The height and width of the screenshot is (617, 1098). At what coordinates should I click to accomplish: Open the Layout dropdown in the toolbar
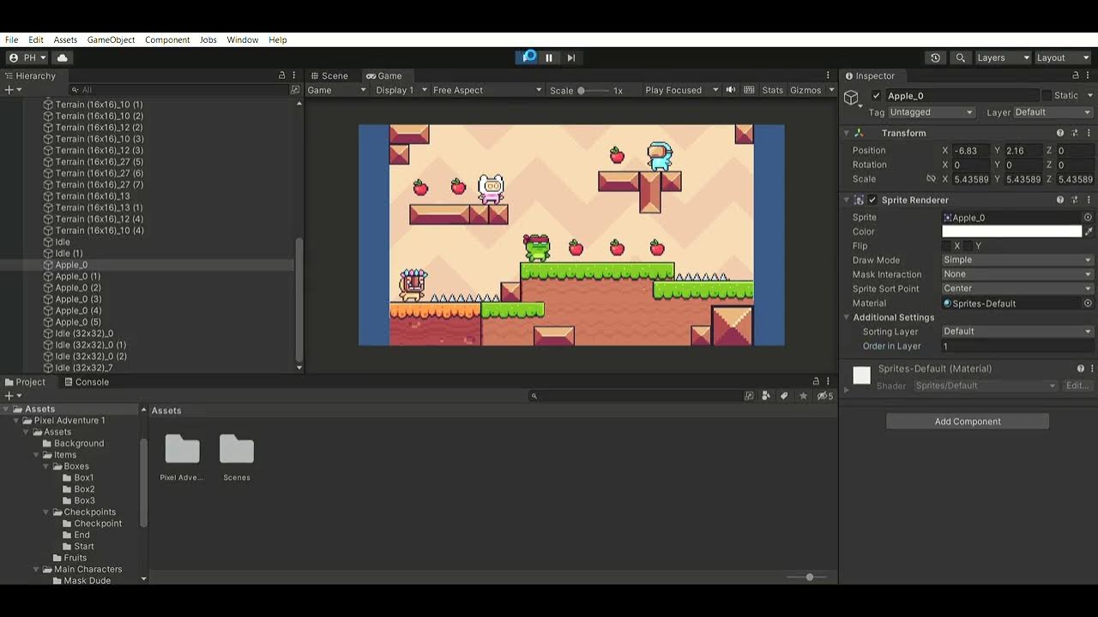pyautogui.click(x=1063, y=57)
